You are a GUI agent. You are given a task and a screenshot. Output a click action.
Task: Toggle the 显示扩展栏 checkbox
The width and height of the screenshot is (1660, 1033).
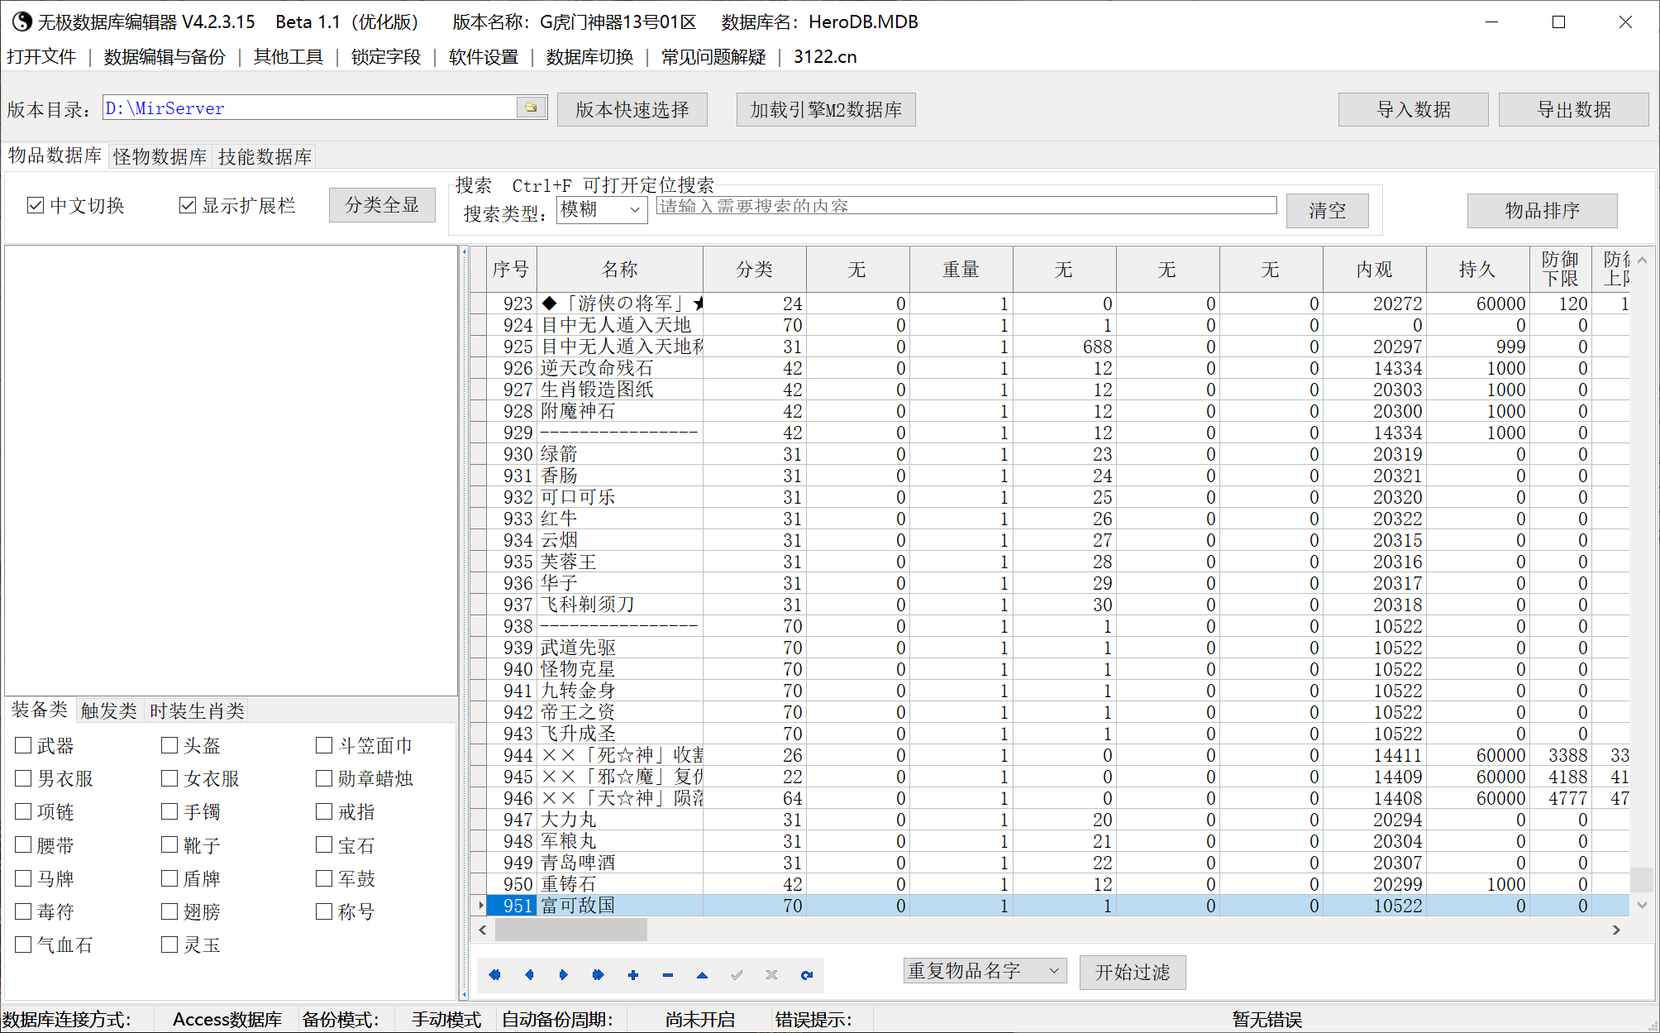coord(188,205)
